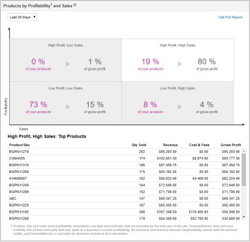Open the Get Full Report link
The width and height of the screenshot is (250, 242).
tap(230, 17)
